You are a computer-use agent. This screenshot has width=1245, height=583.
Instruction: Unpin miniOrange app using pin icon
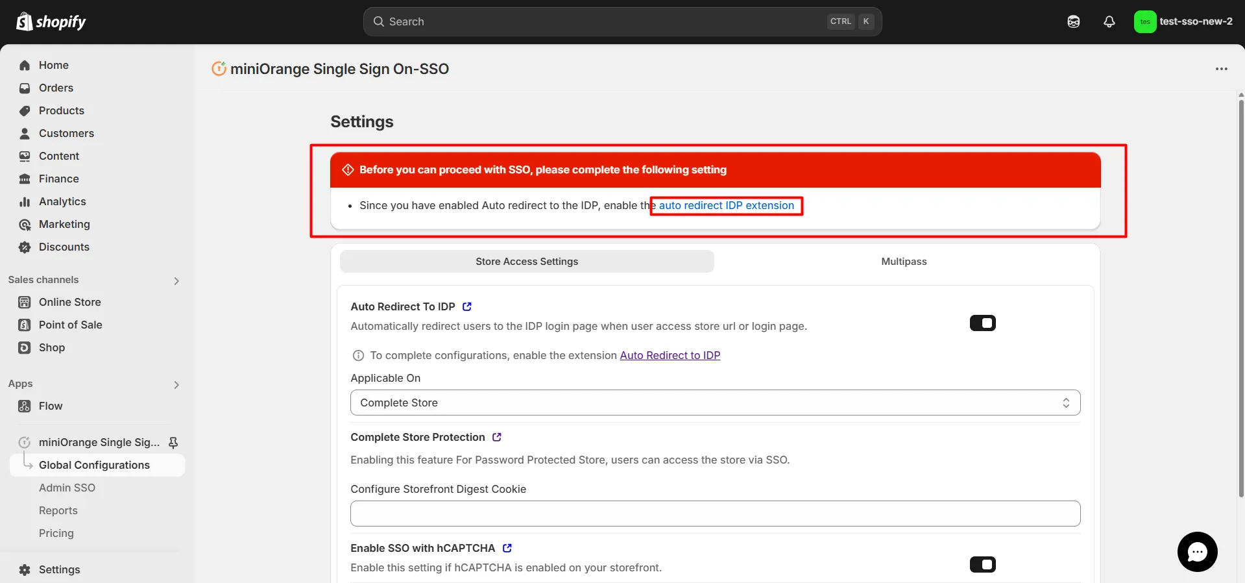pyautogui.click(x=173, y=442)
